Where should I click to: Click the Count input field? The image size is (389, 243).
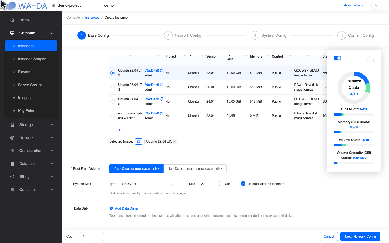(x=92, y=237)
